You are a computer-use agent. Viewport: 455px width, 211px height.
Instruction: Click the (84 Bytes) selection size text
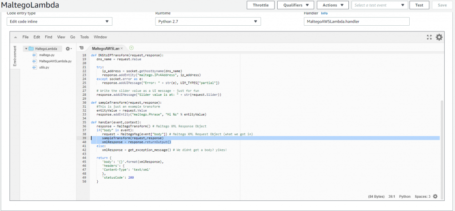coord(376,196)
